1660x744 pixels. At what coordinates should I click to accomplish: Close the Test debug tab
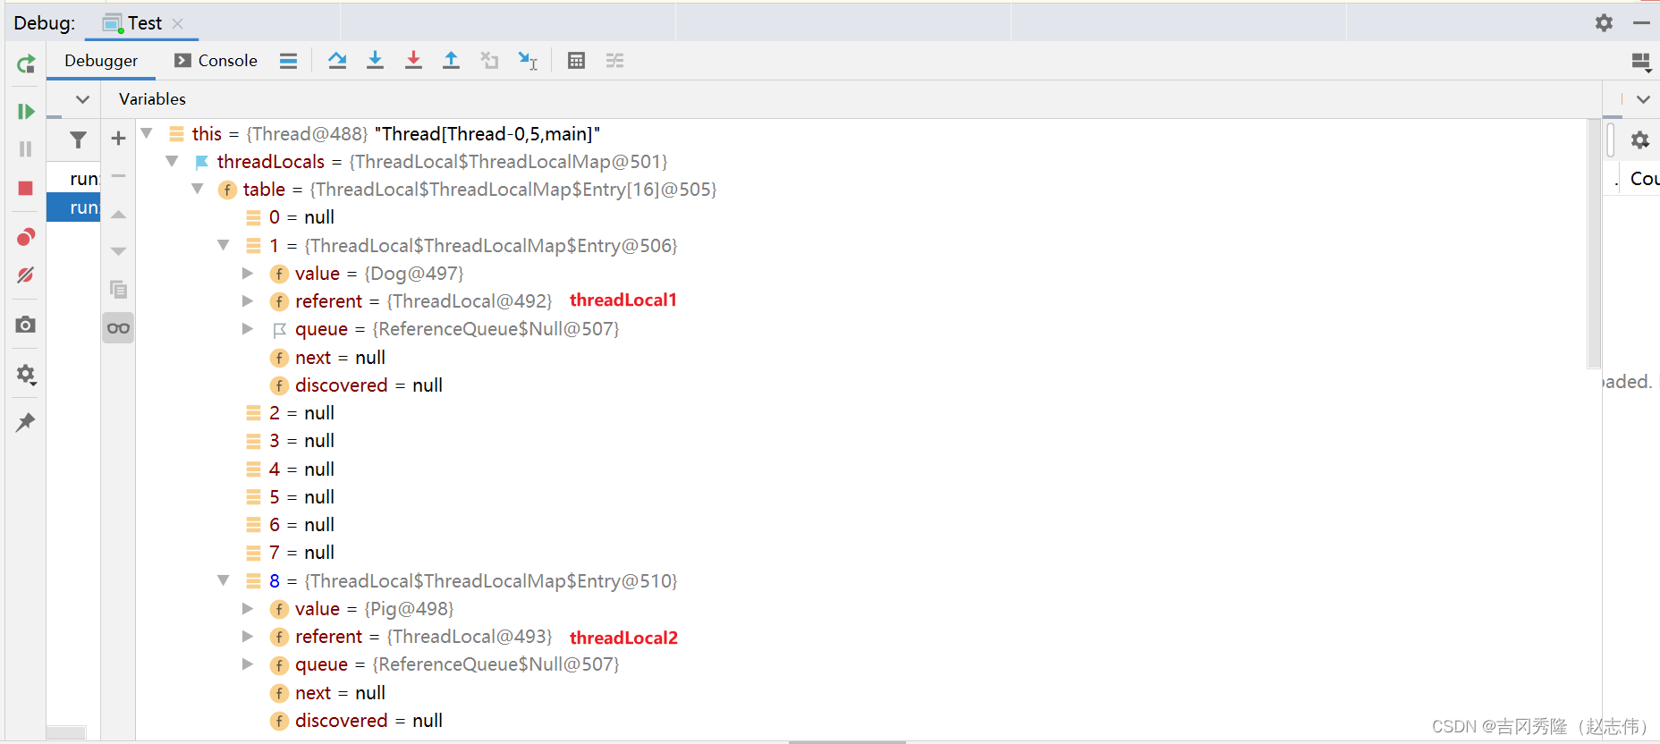pyautogui.click(x=178, y=23)
